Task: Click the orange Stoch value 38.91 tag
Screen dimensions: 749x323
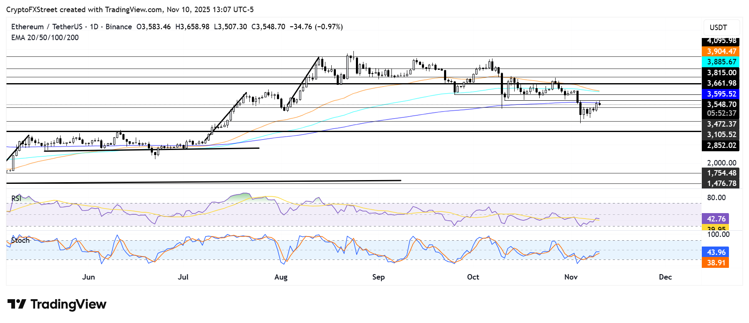Action: tap(716, 262)
